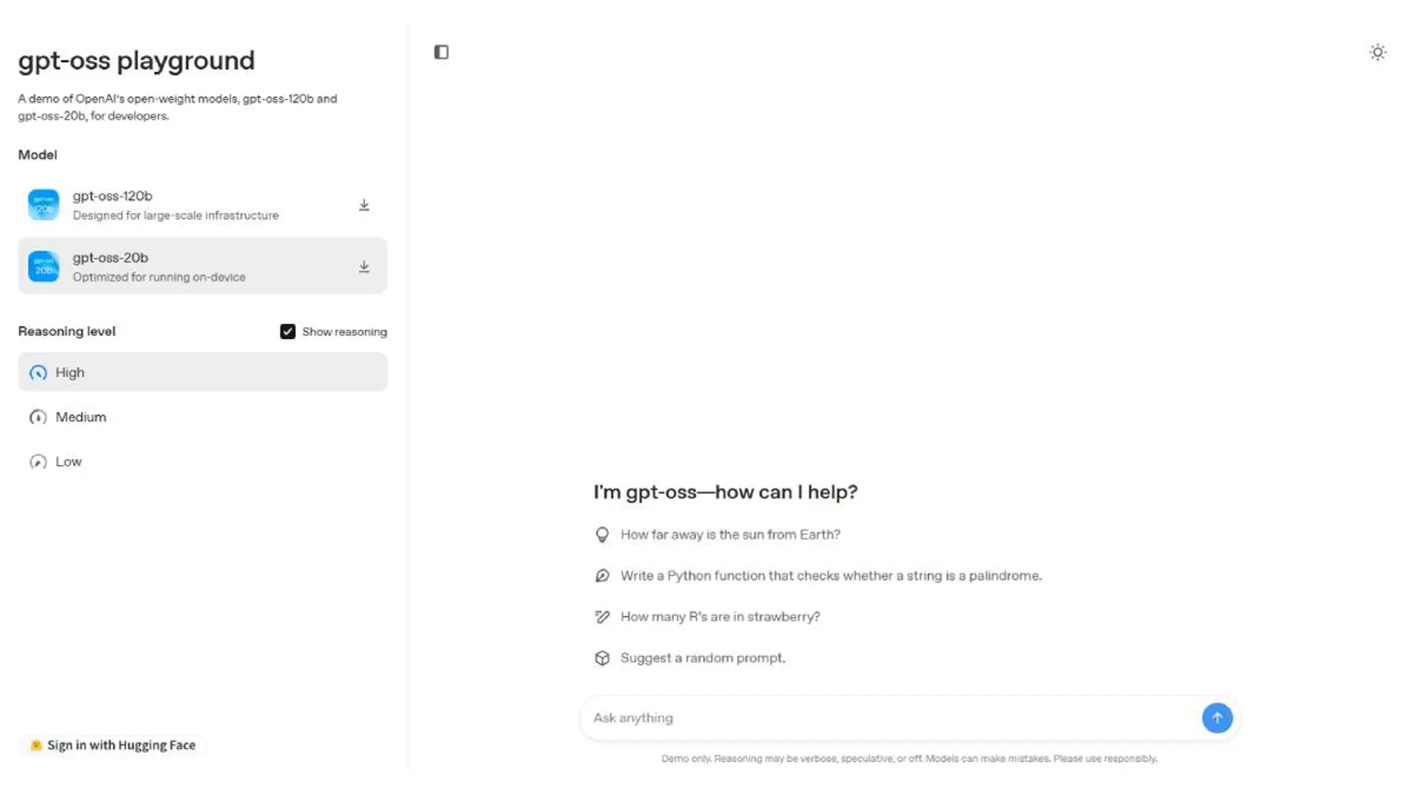Choose the sun distance from Earth prompt
The height and width of the screenshot is (795, 1413).
coord(730,535)
